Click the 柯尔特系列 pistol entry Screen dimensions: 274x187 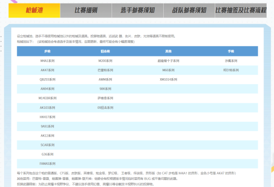[x=231, y=70]
